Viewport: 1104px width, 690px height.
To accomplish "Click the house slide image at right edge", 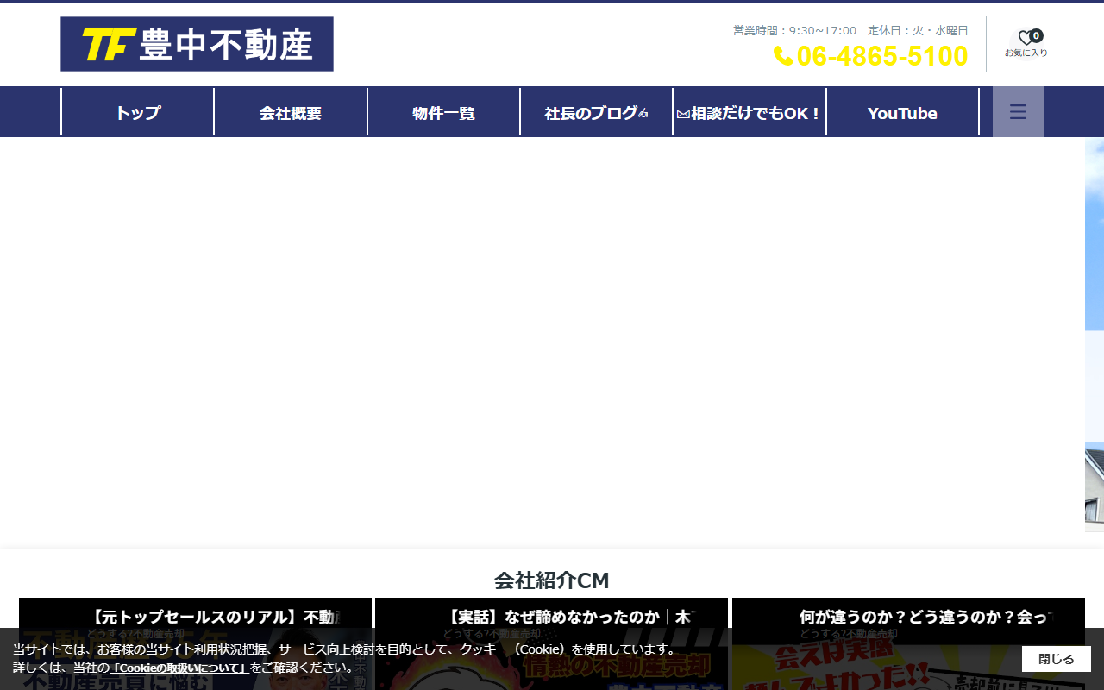I will (x=1095, y=335).
